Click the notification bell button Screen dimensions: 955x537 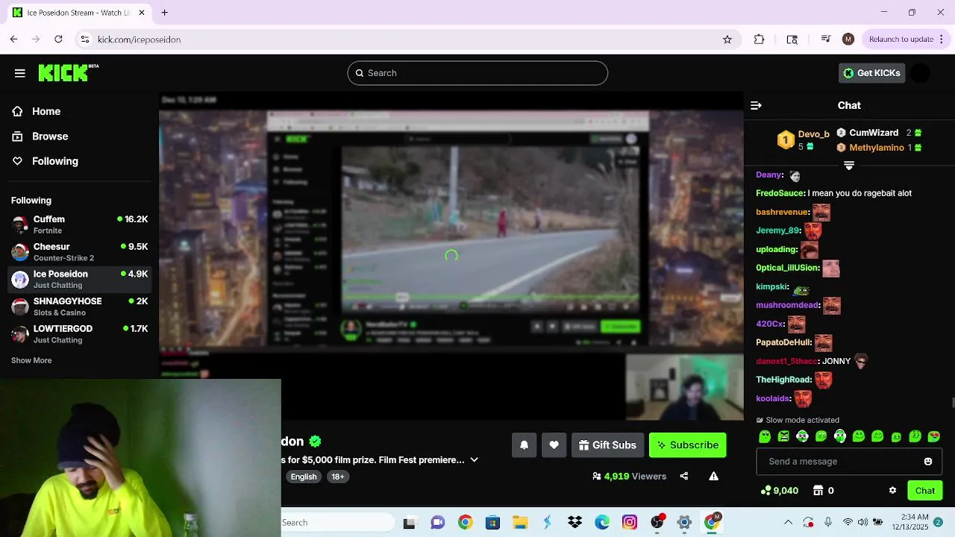pyautogui.click(x=524, y=445)
